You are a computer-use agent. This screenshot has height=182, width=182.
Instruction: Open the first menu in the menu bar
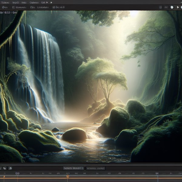pos(5,2)
